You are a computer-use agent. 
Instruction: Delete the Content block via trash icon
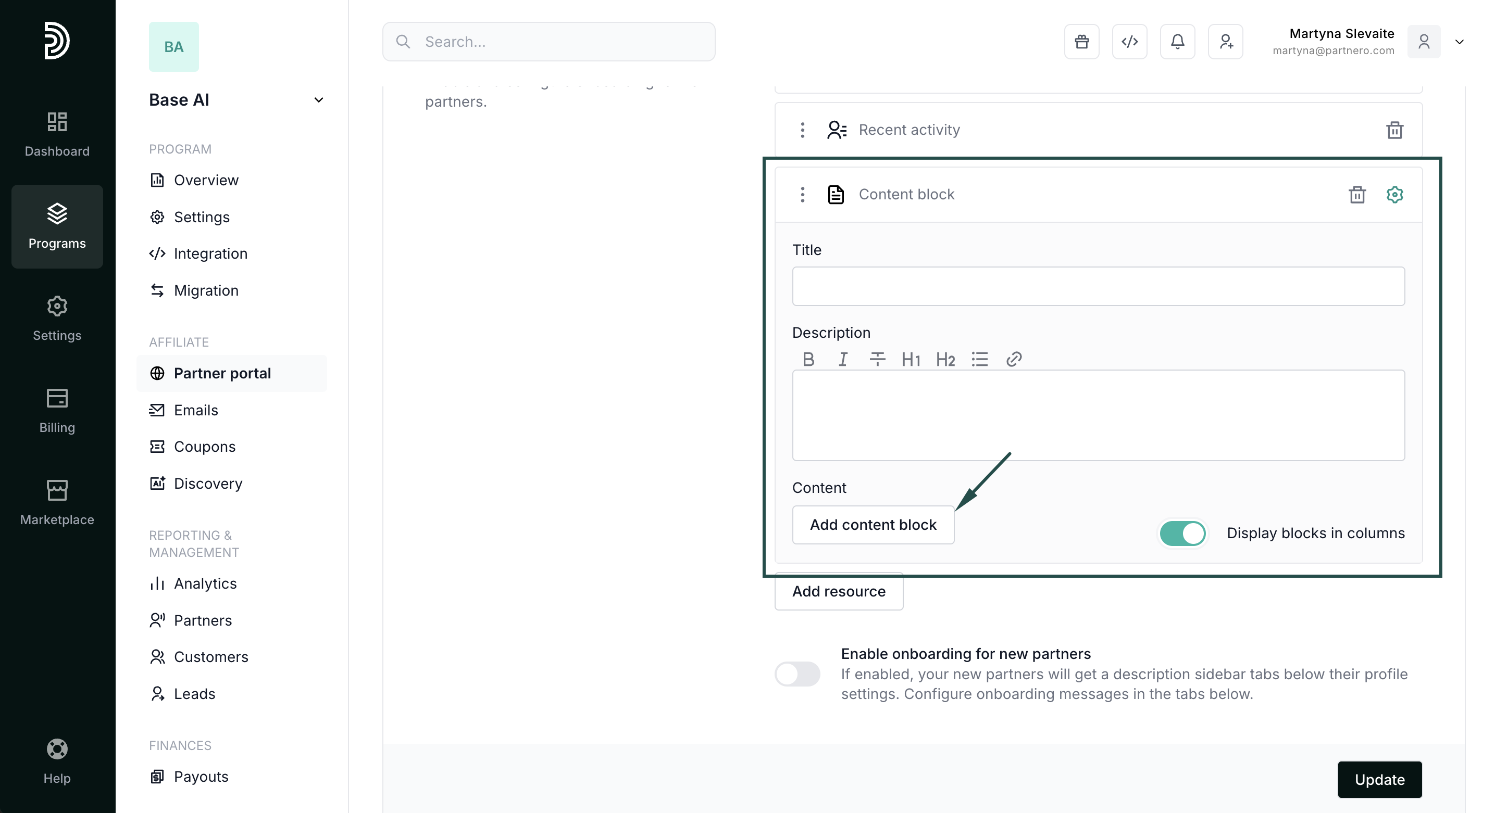click(1357, 194)
